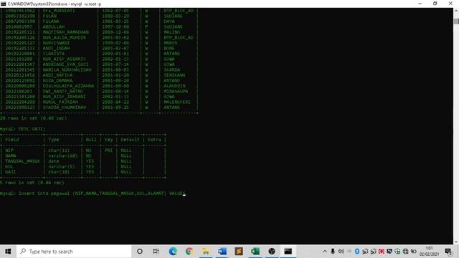This screenshot has width=459, height=258.
Task: Click the Cortana circle button
Action: tap(140, 252)
